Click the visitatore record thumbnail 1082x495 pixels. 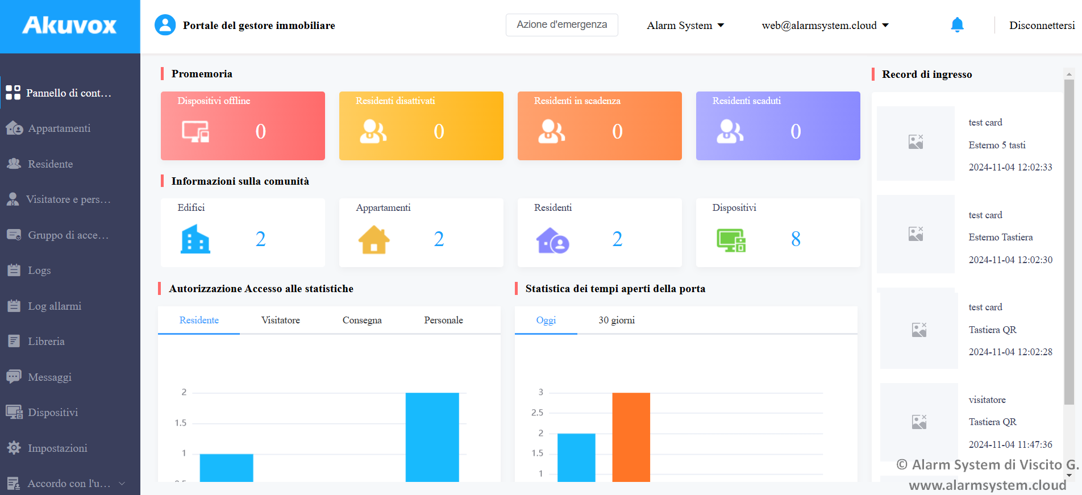pos(919,422)
